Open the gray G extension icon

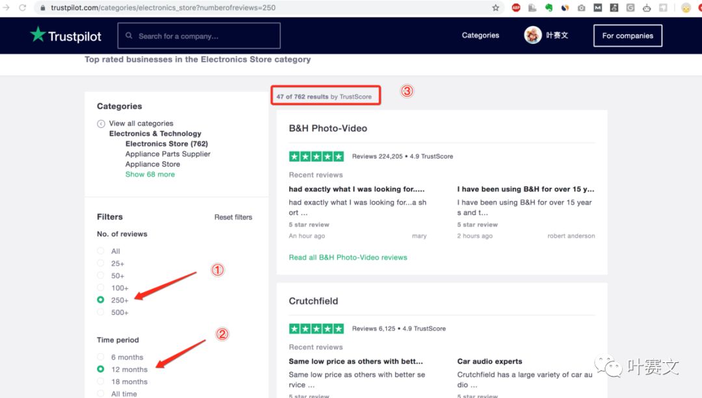pyautogui.click(x=630, y=8)
